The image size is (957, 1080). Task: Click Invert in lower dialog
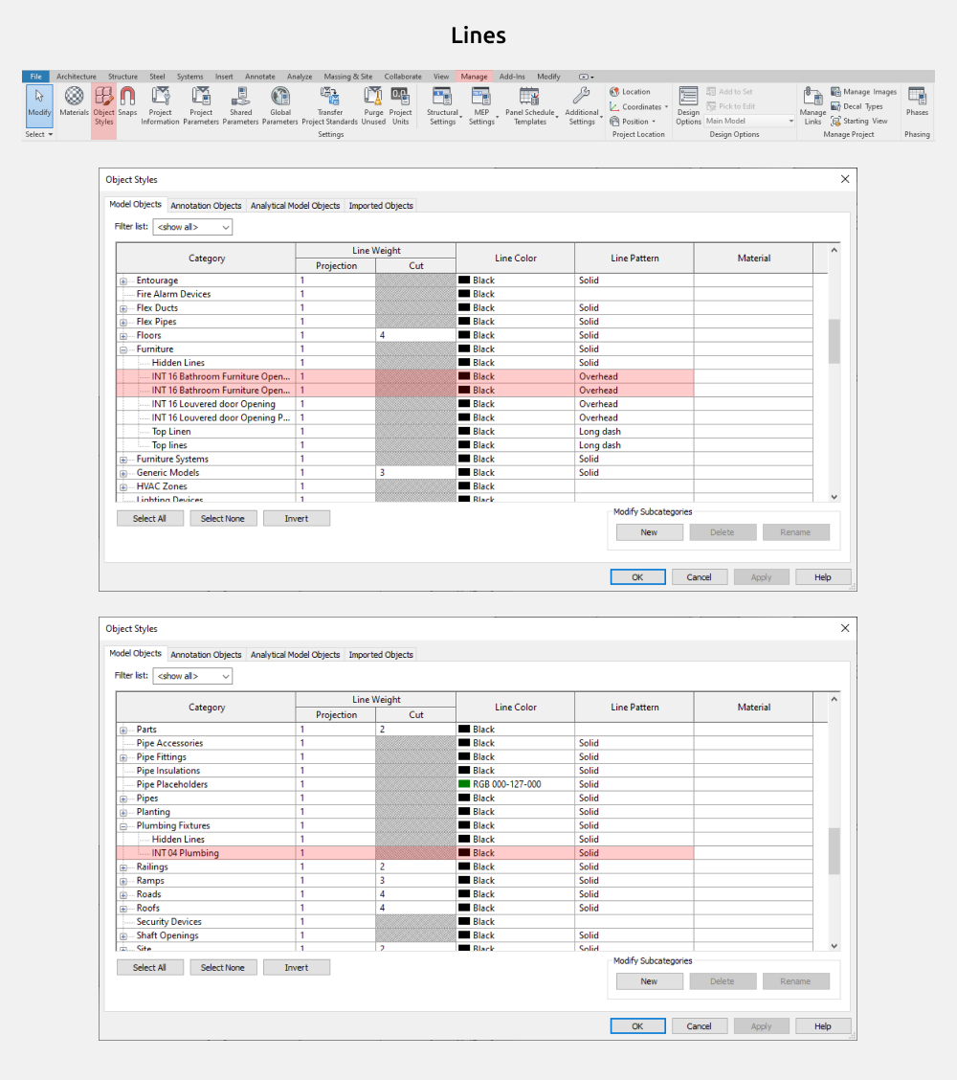297,968
